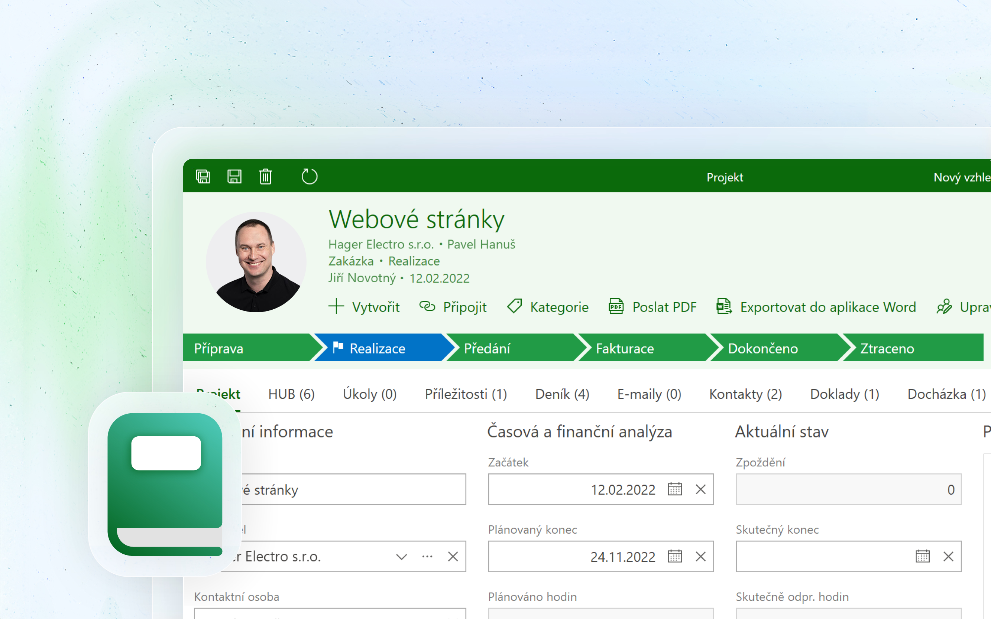
Task: Switch to the Úkoly (0) tab
Action: (x=369, y=394)
